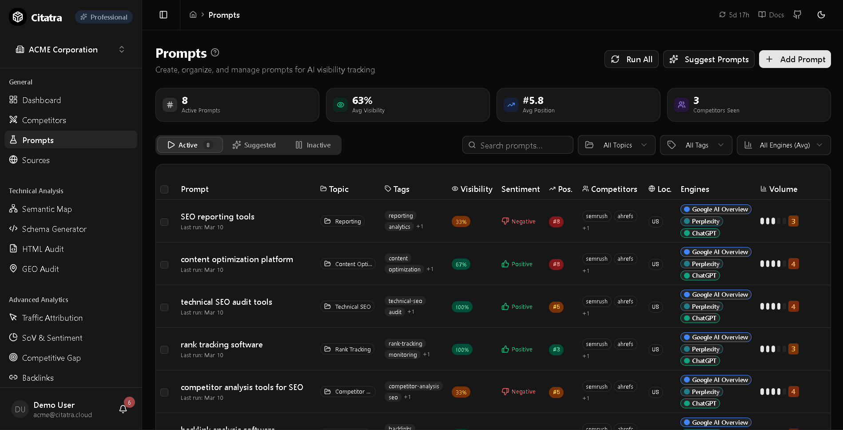843x430 pixels.
Task: Click the Backlinks link icon
Action: [x=13, y=377]
